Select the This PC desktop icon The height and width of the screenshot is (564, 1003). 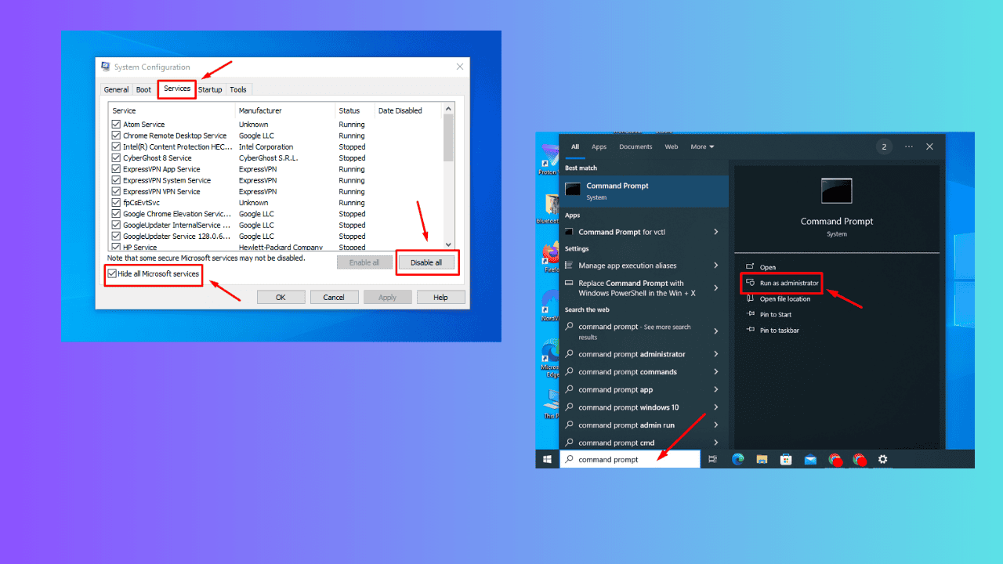click(x=551, y=404)
